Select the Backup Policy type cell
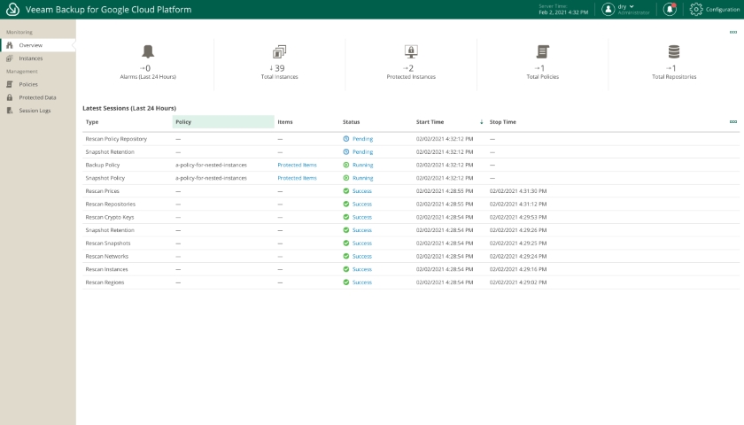This screenshot has height=425, width=744. 103,165
